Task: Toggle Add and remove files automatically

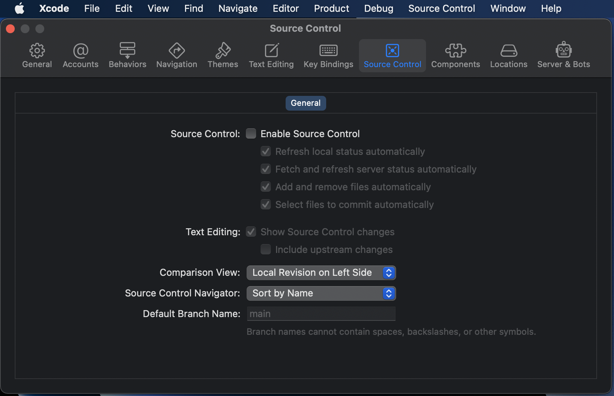Action: 266,187
